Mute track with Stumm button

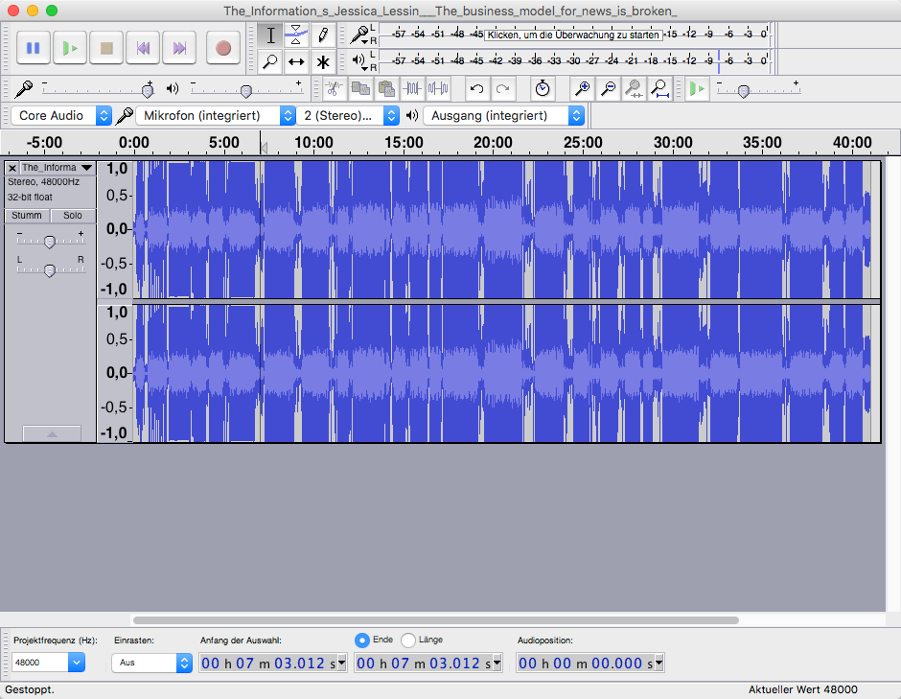click(x=27, y=216)
